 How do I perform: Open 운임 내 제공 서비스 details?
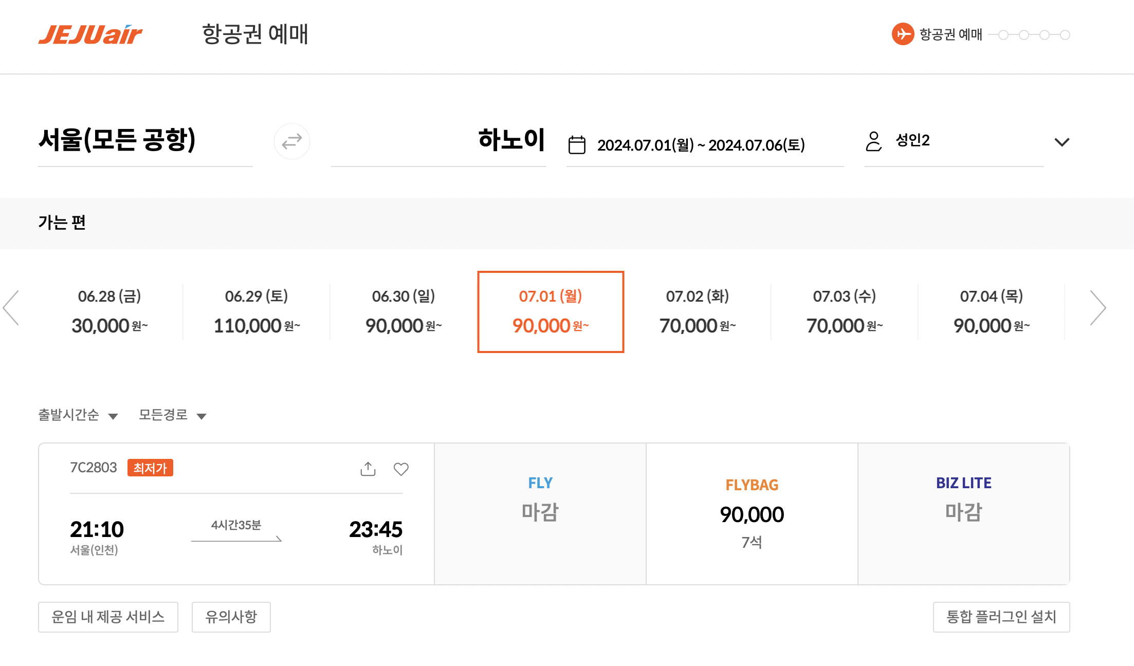(x=107, y=617)
